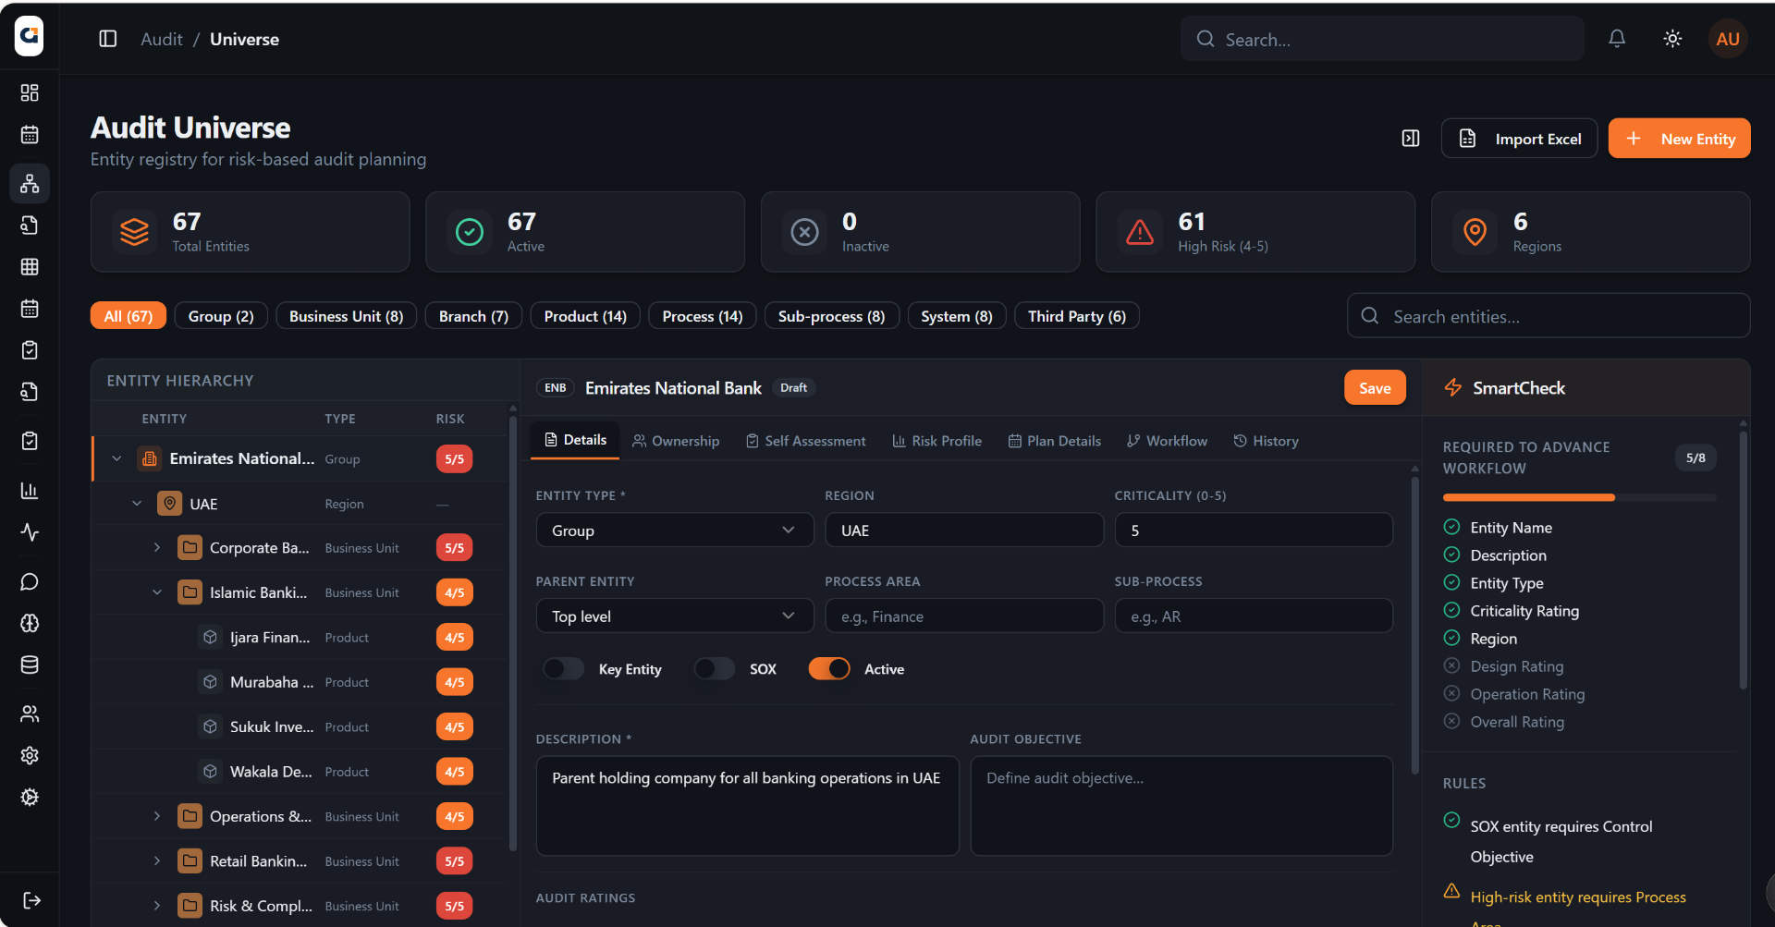The image size is (1775, 927).
Task: Expand the Corporate Banking tree row
Action: click(157, 548)
